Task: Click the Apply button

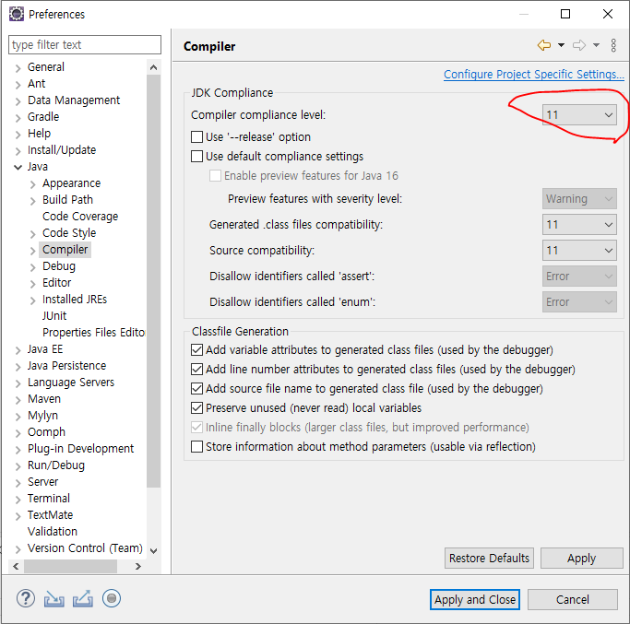Action: pyautogui.click(x=582, y=559)
